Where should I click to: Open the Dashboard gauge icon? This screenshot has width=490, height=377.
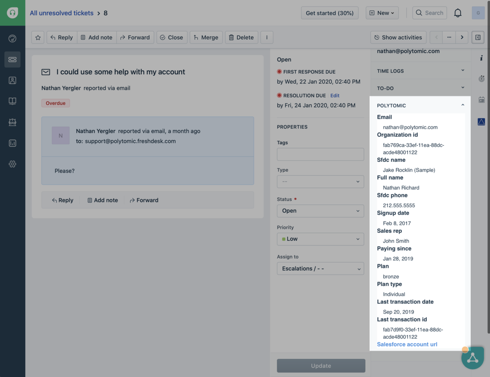pos(12,38)
